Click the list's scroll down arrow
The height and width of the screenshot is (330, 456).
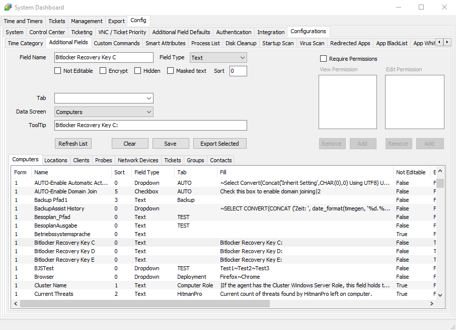440,295
